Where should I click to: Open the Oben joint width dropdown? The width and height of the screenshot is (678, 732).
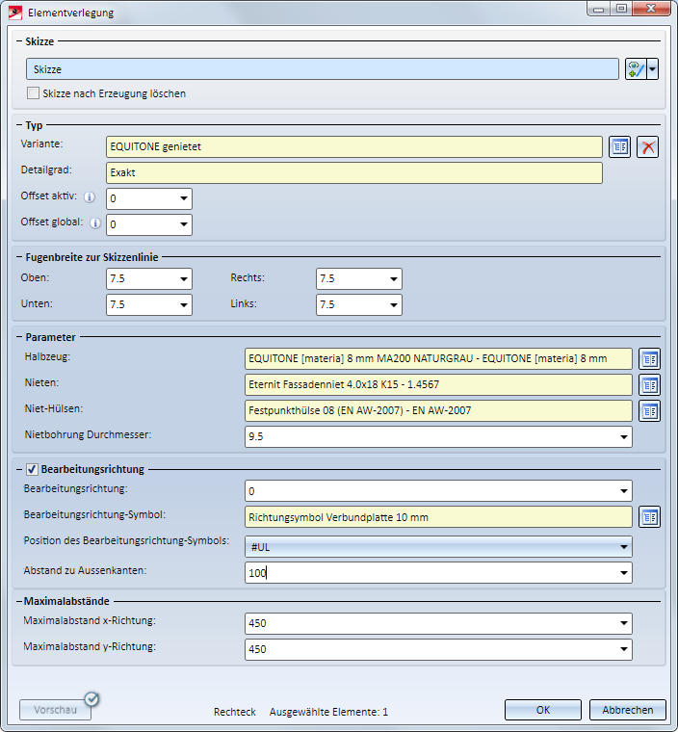[x=184, y=278]
